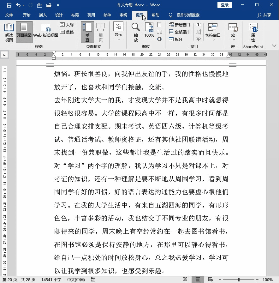Click the 登录 sign-in button
This screenshot has height=283, width=279.
point(225,5)
